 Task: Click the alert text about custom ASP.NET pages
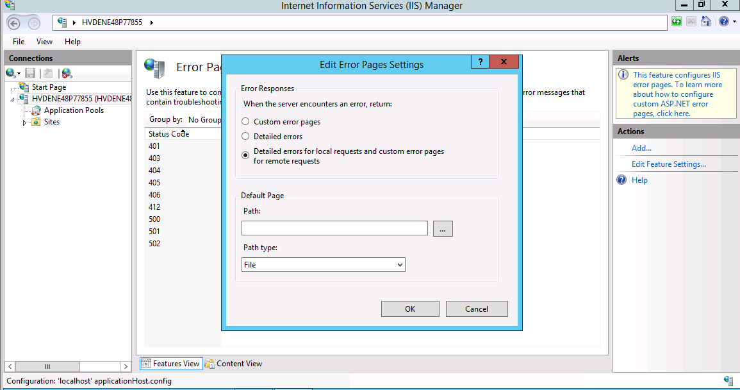(x=677, y=94)
